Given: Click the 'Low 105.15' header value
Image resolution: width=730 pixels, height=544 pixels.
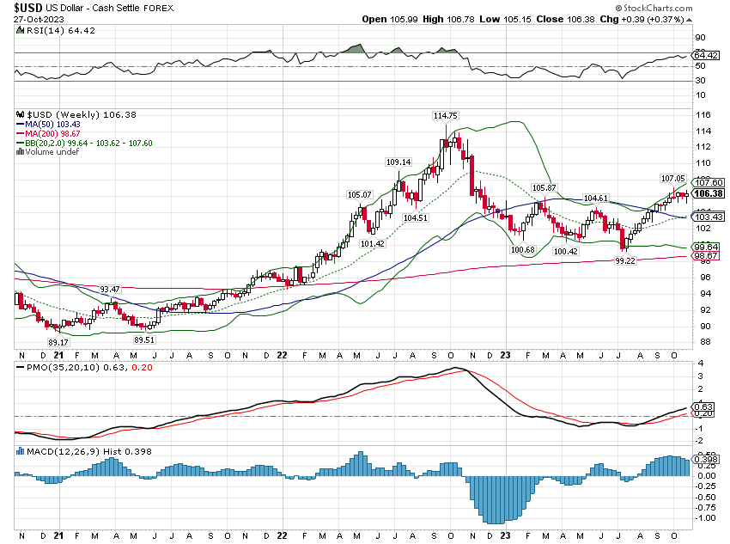Looking at the screenshot, I should pyautogui.click(x=505, y=19).
